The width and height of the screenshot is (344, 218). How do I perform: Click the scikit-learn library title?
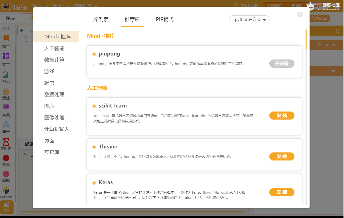(x=113, y=106)
